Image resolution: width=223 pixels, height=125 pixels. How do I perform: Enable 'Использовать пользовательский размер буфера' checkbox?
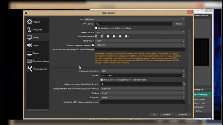point(101,80)
